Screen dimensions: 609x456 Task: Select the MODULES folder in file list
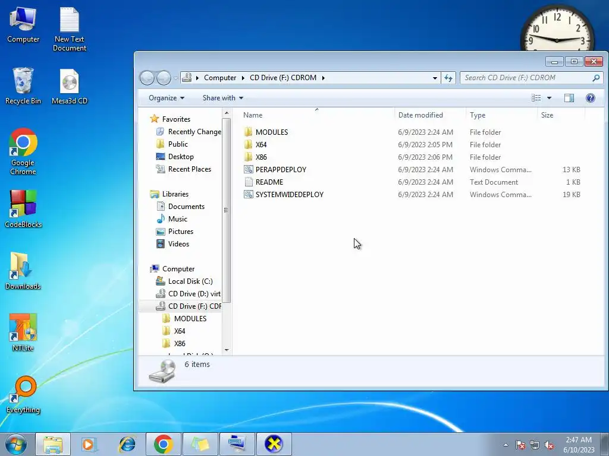click(272, 132)
